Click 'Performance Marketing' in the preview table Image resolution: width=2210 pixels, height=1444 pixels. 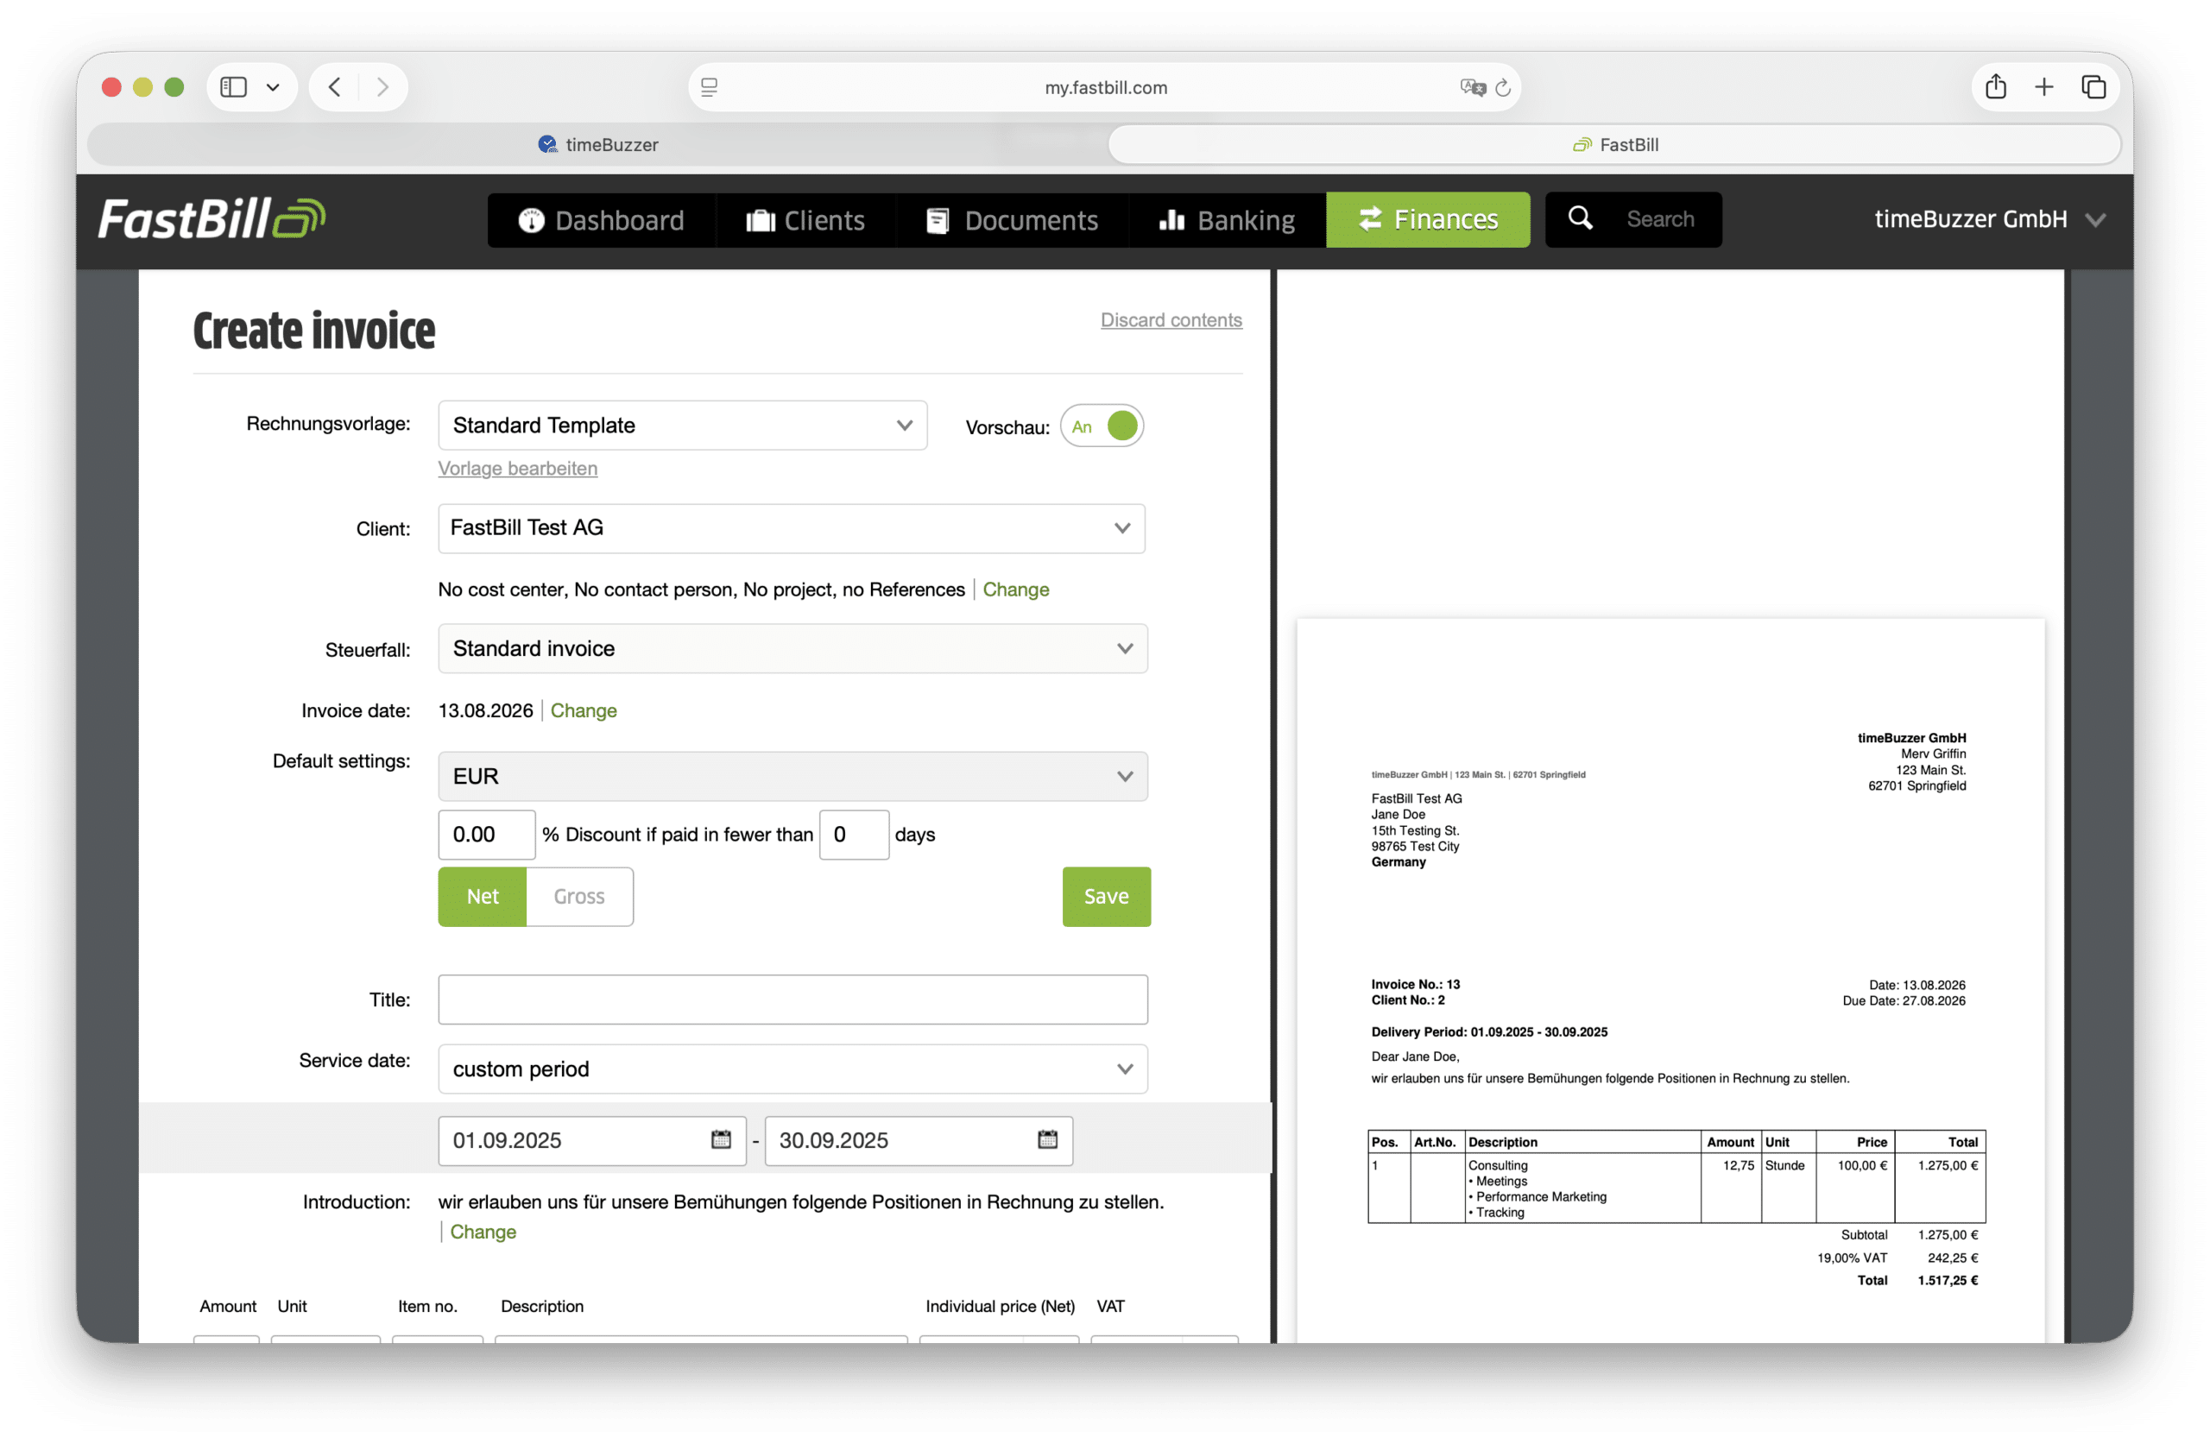coord(1542,1197)
